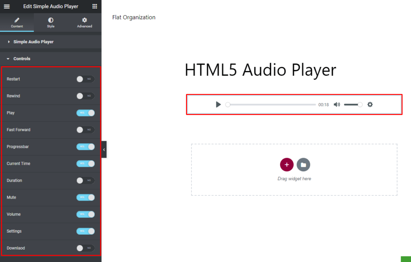This screenshot has height=262, width=411.
Task: Disable the Progressbar control
Action: click(85, 147)
